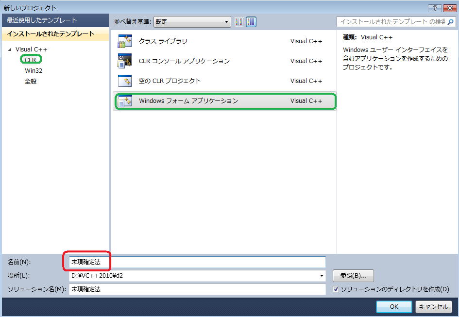
Task: Click the dialog help question mark button
Action: 435,8
